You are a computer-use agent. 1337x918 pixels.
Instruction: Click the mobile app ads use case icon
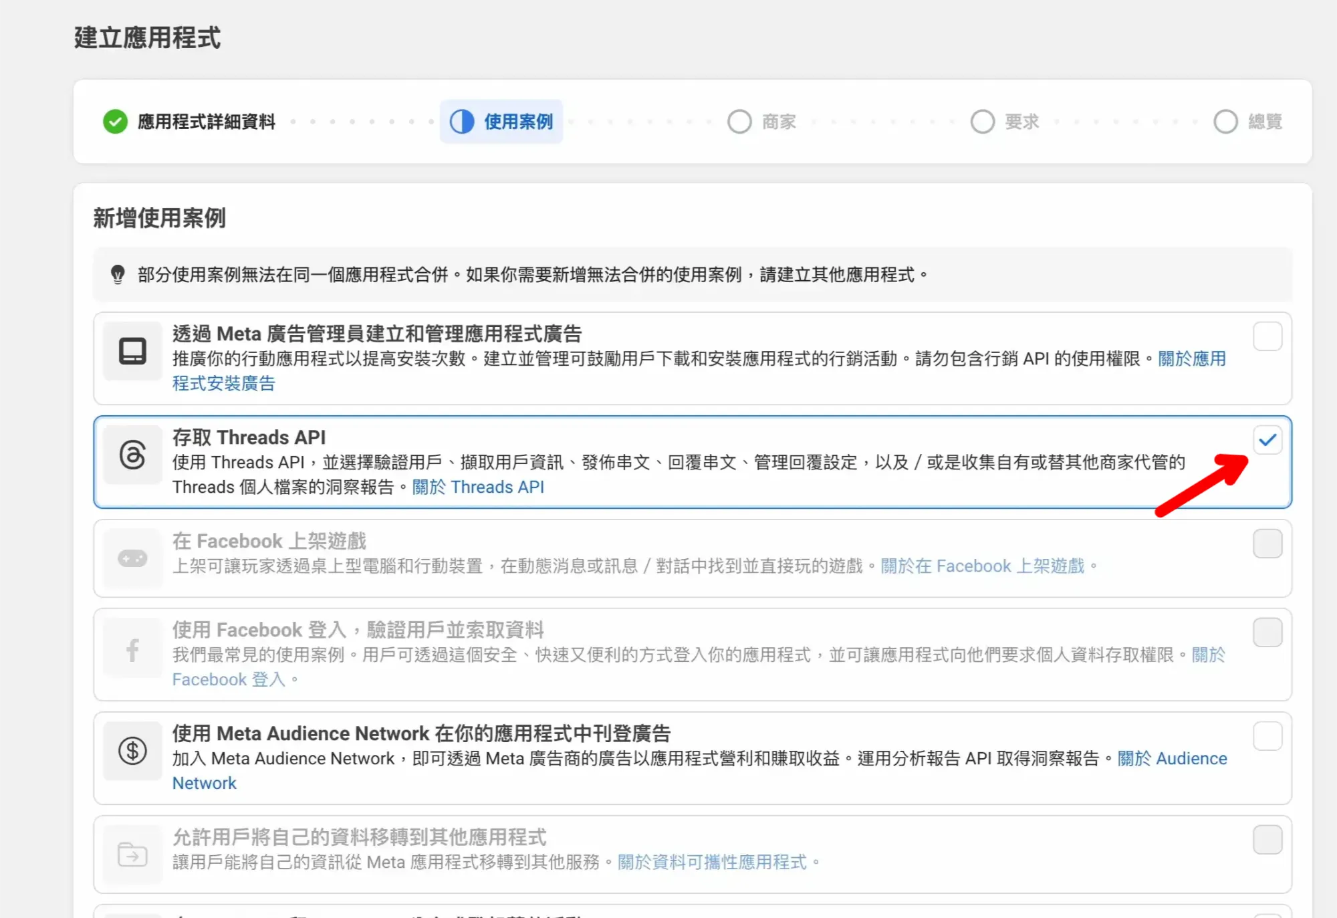[132, 351]
